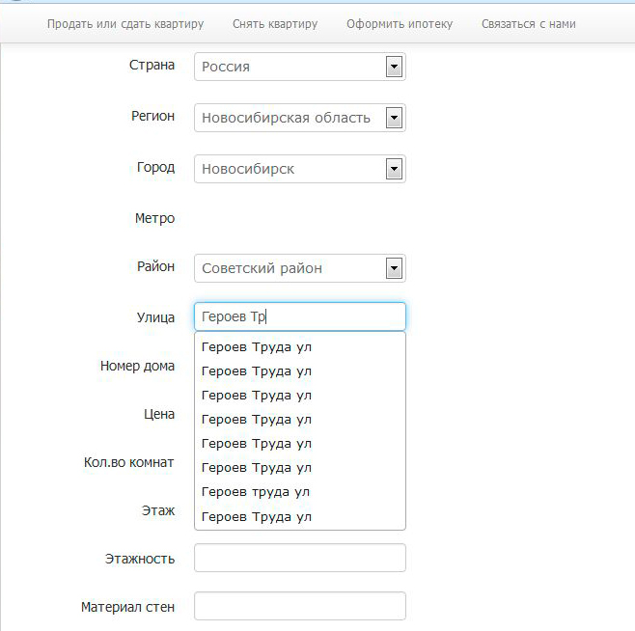
Task: Select the first Героев Труда ул suggestion
Action: click(300, 347)
